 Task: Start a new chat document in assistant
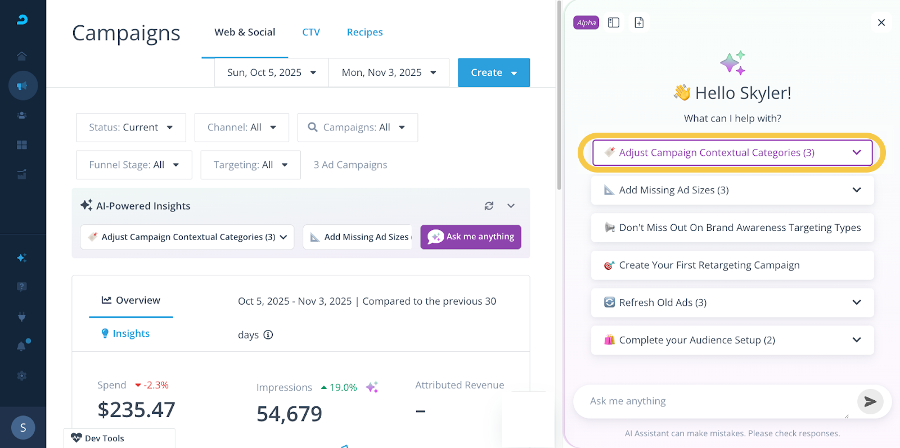click(x=639, y=22)
